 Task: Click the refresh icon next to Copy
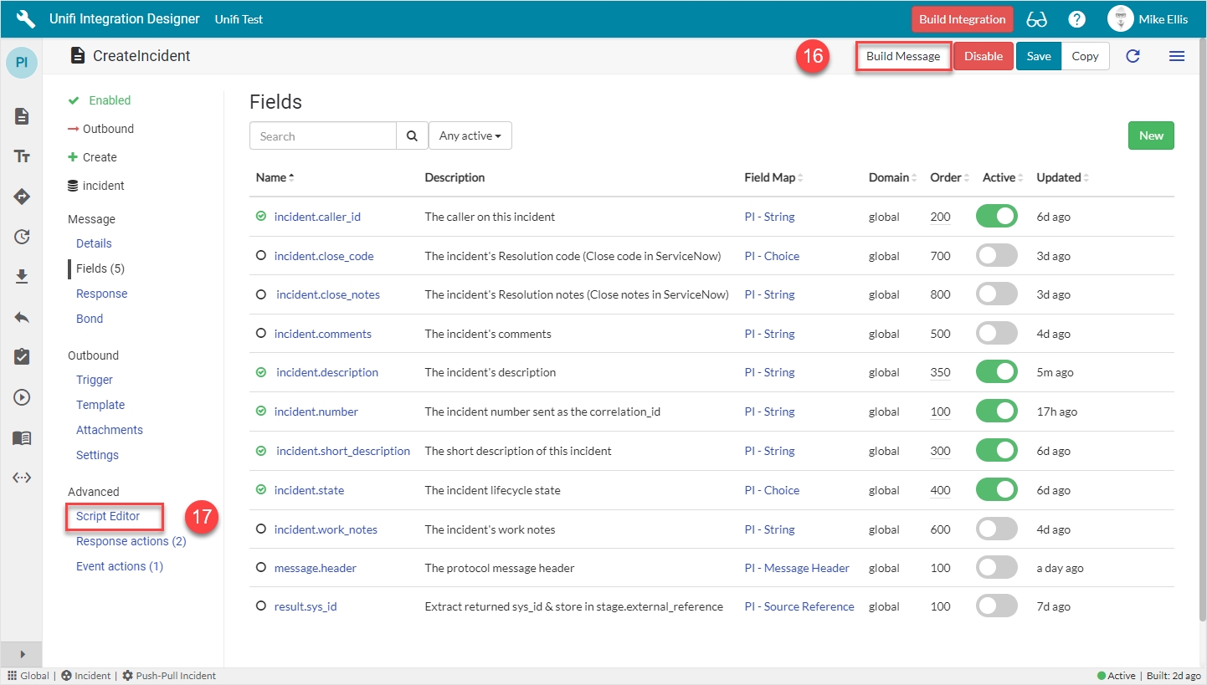click(1133, 56)
